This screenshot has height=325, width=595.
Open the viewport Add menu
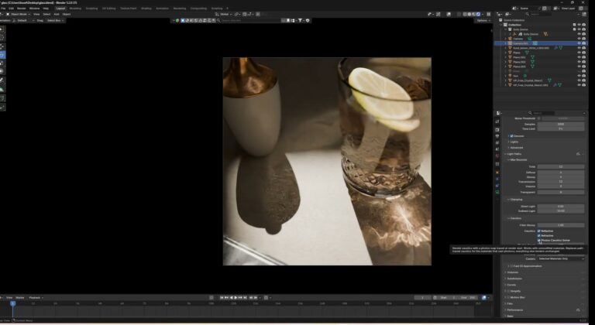[56, 14]
